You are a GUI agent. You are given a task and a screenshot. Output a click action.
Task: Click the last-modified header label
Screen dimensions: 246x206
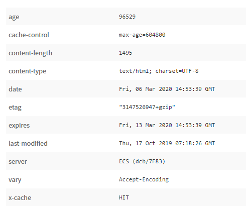pos(28,143)
